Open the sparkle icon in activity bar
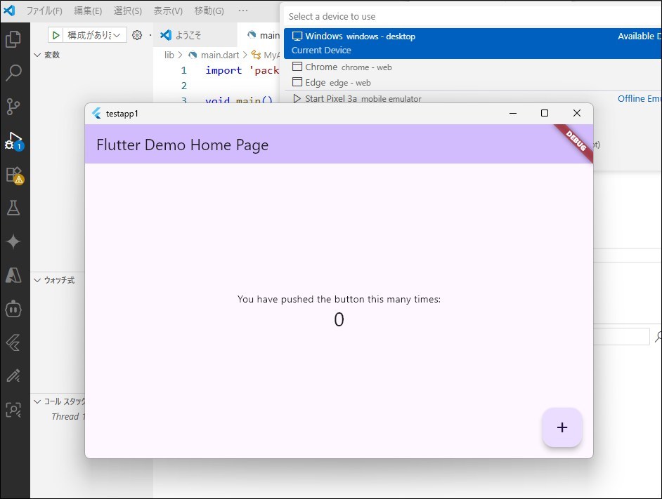 tap(13, 241)
